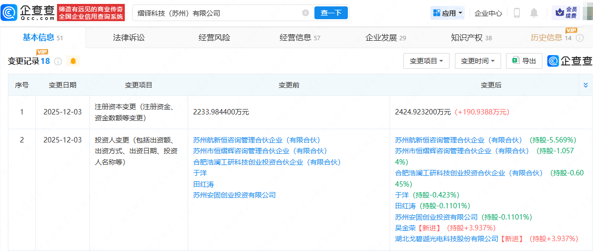The image size is (593, 251).
Task: Click info icon beside 变更记录 count
Action: coord(58,61)
